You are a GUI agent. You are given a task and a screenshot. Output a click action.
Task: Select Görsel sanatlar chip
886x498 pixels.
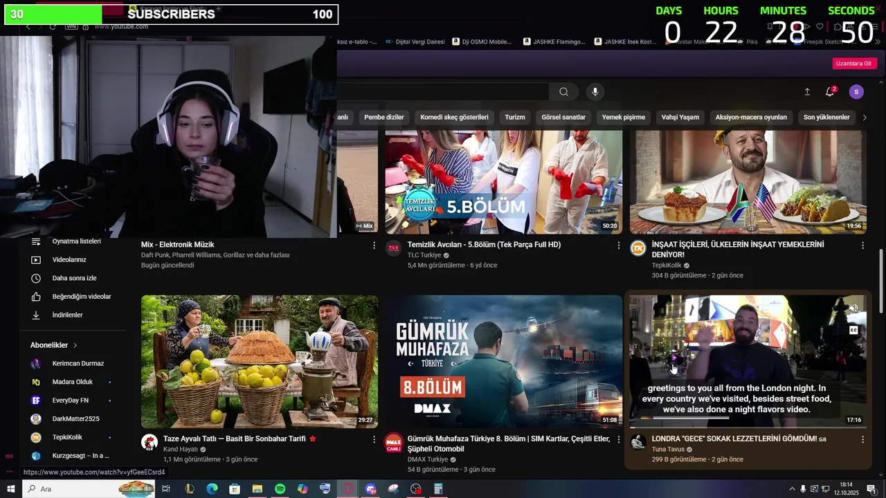563,117
